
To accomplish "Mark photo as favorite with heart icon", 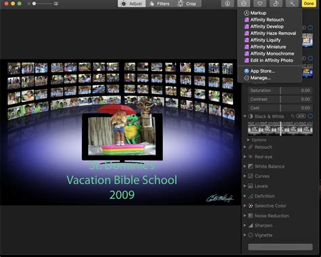I will (x=260, y=3).
